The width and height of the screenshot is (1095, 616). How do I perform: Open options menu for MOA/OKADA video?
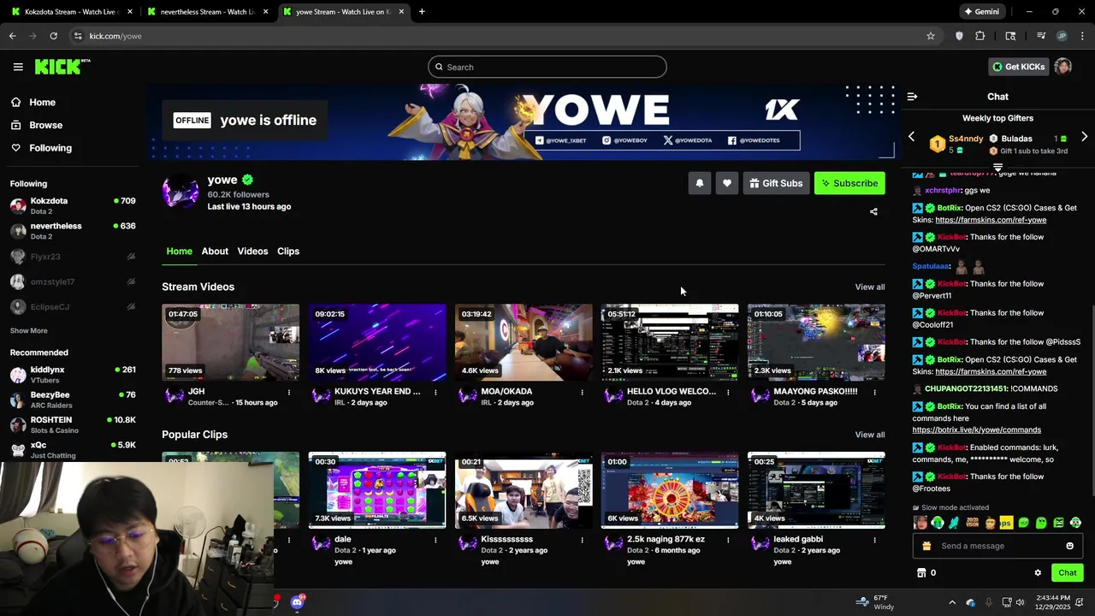tap(582, 393)
